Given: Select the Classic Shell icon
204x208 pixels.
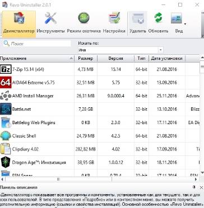Looking at the screenshot, I should [6, 136].
